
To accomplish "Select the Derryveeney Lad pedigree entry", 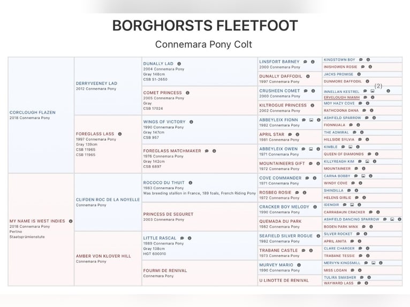I will coord(96,83).
